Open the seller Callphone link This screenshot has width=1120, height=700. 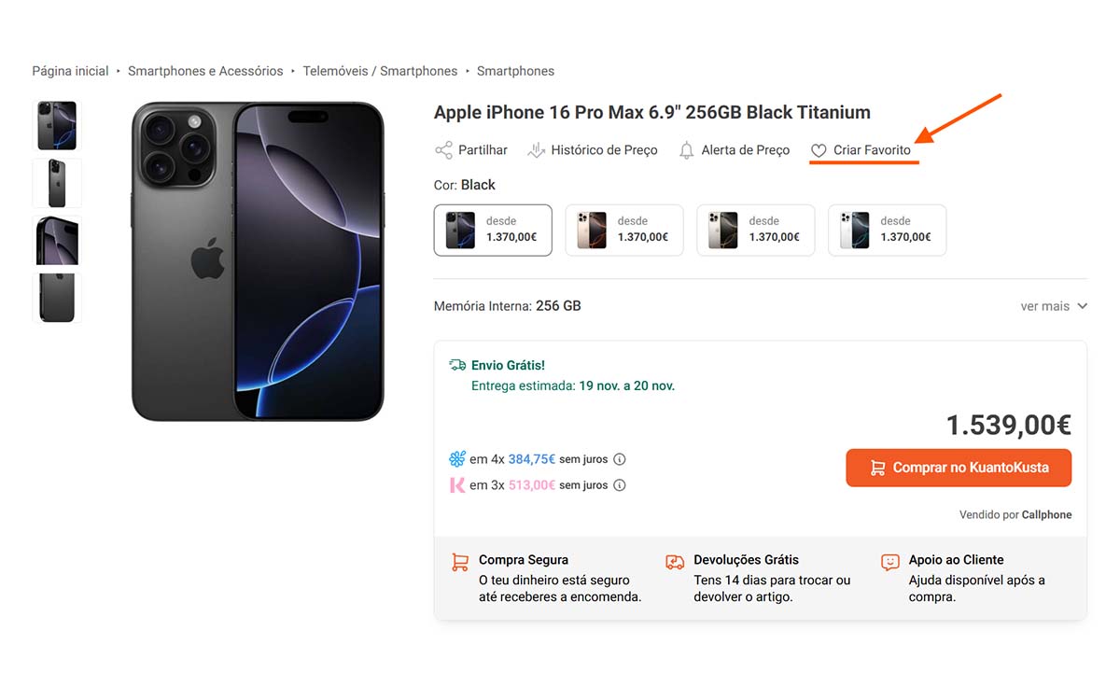click(x=1046, y=515)
